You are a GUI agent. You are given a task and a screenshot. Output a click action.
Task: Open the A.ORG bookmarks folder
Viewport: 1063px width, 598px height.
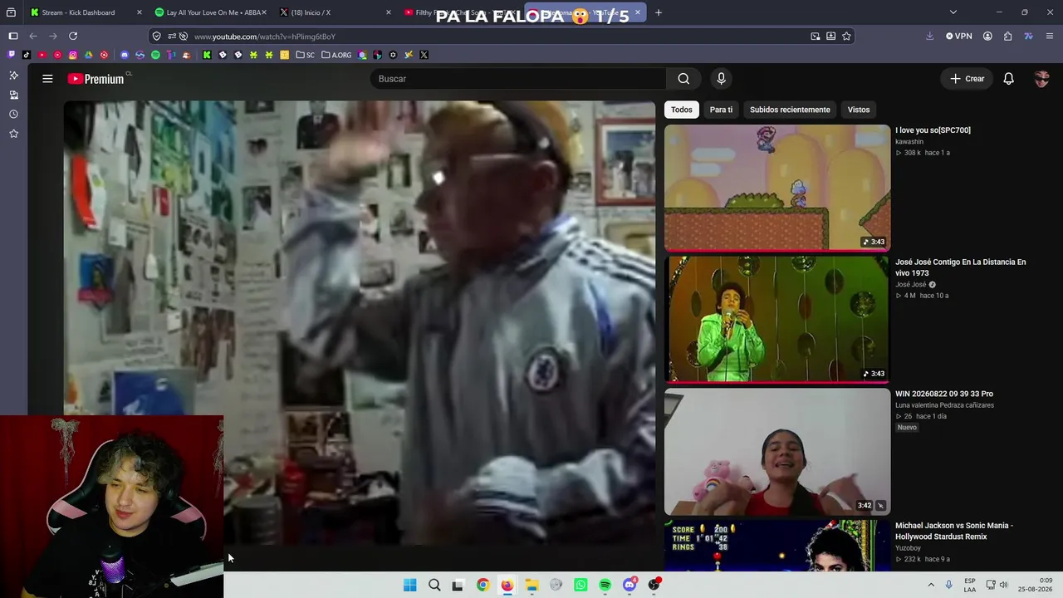pos(336,55)
